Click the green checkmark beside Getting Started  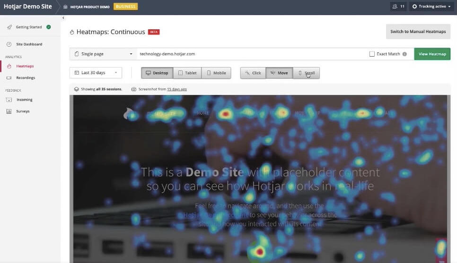click(49, 27)
